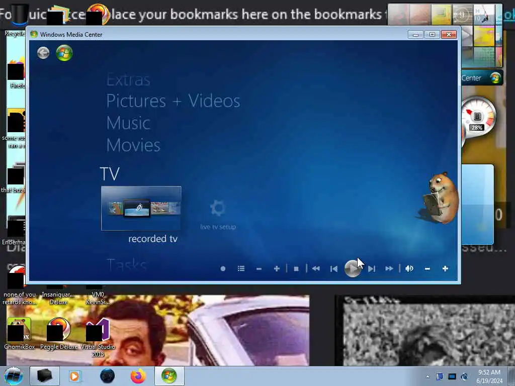Click the Skip forward button
The image size is (515, 386).
(372, 269)
